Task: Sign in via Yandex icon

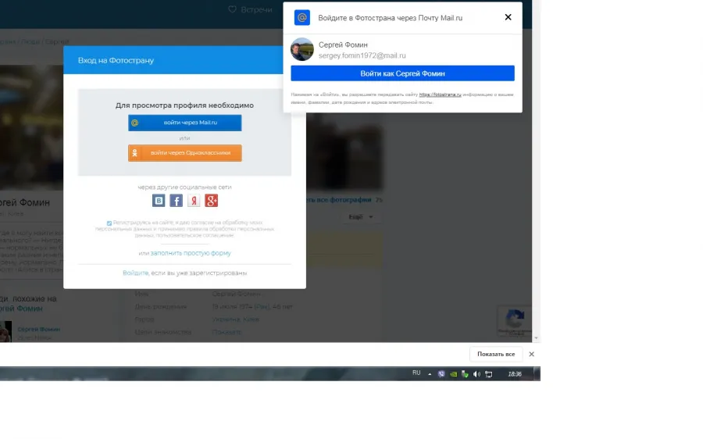Action: tap(194, 201)
